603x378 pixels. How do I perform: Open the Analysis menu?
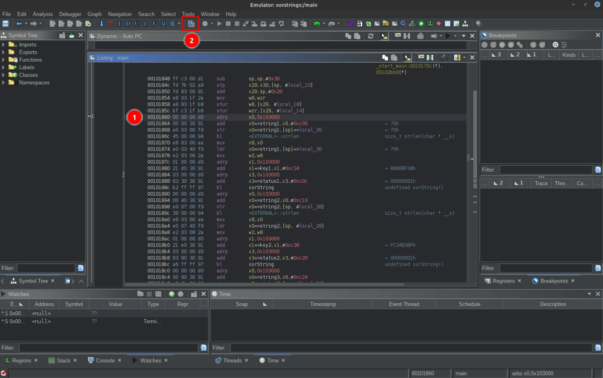pyautogui.click(x=43, y=14)
